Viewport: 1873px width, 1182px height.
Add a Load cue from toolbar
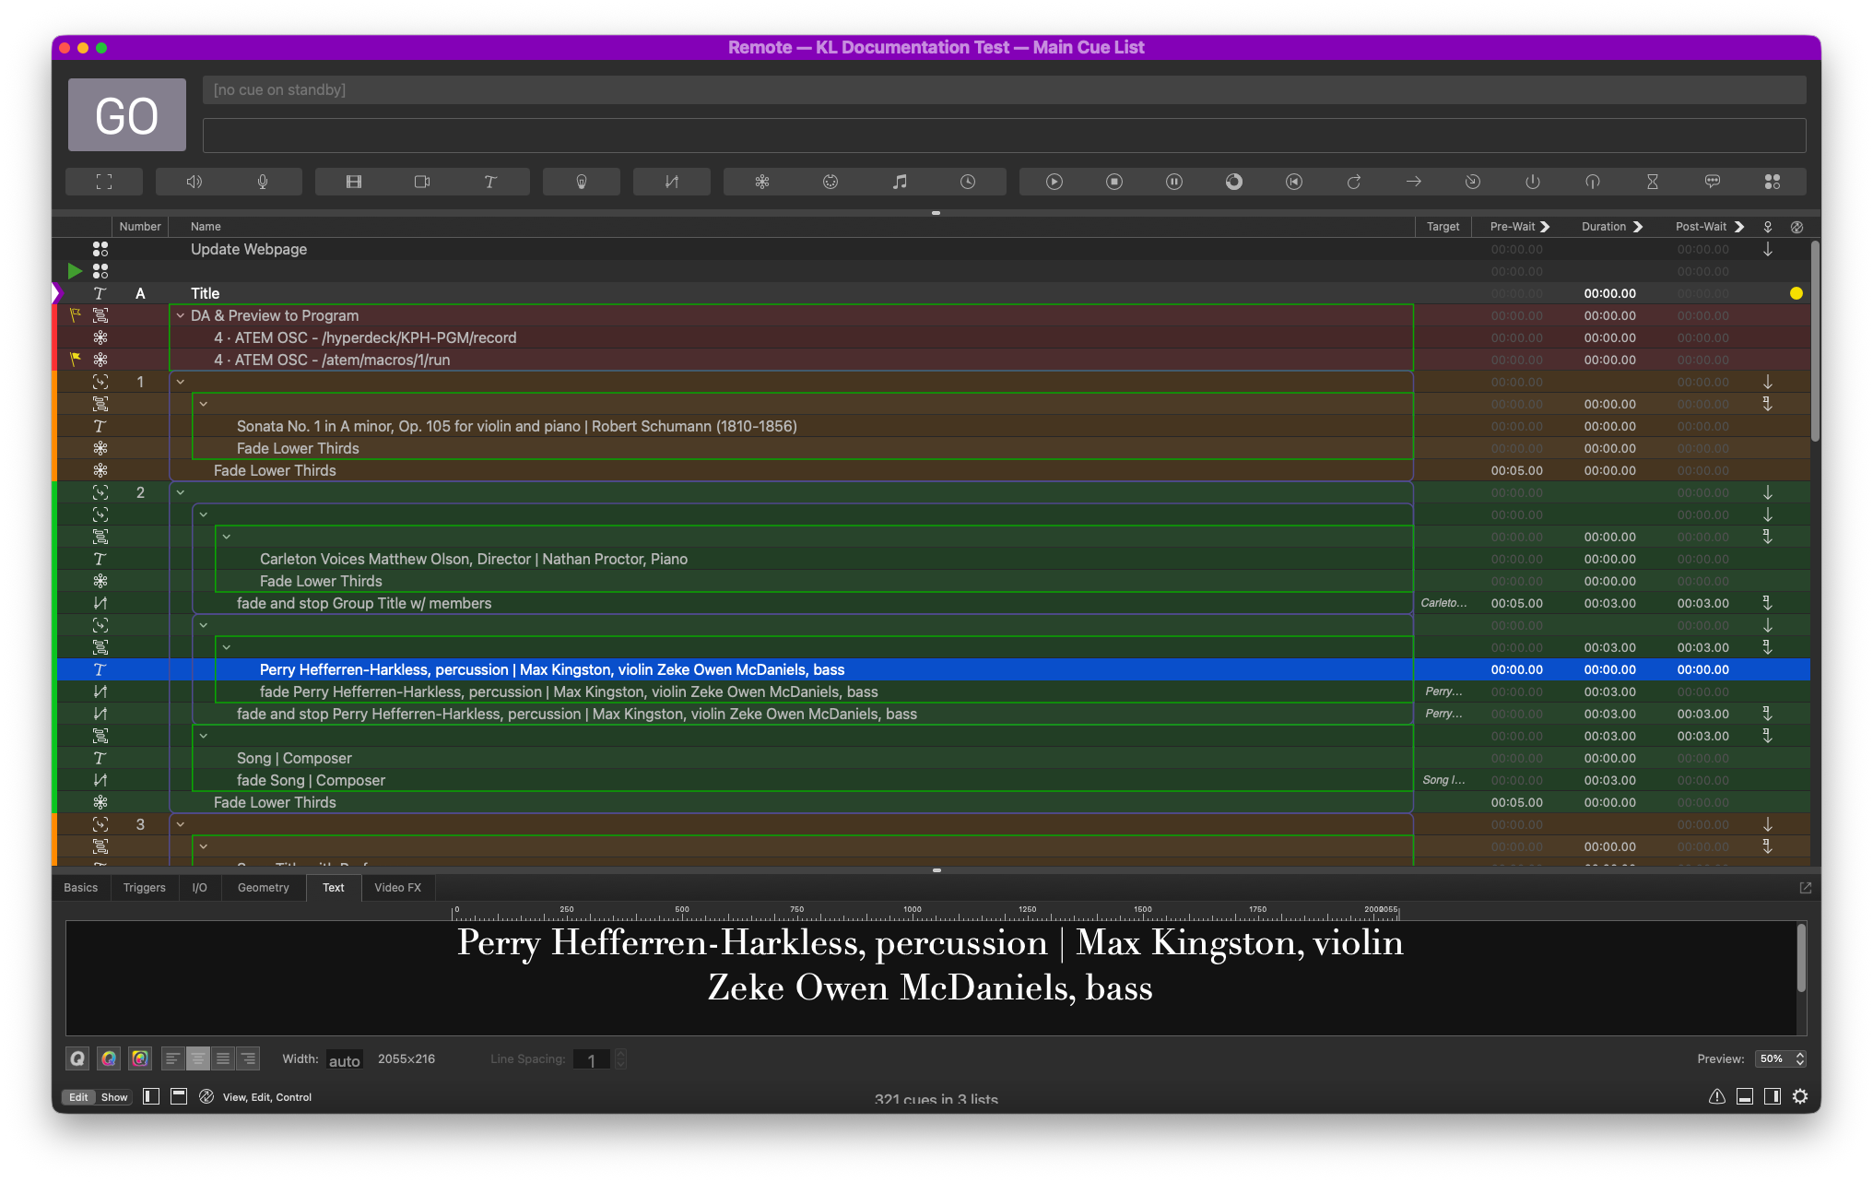coord(1234,182)
